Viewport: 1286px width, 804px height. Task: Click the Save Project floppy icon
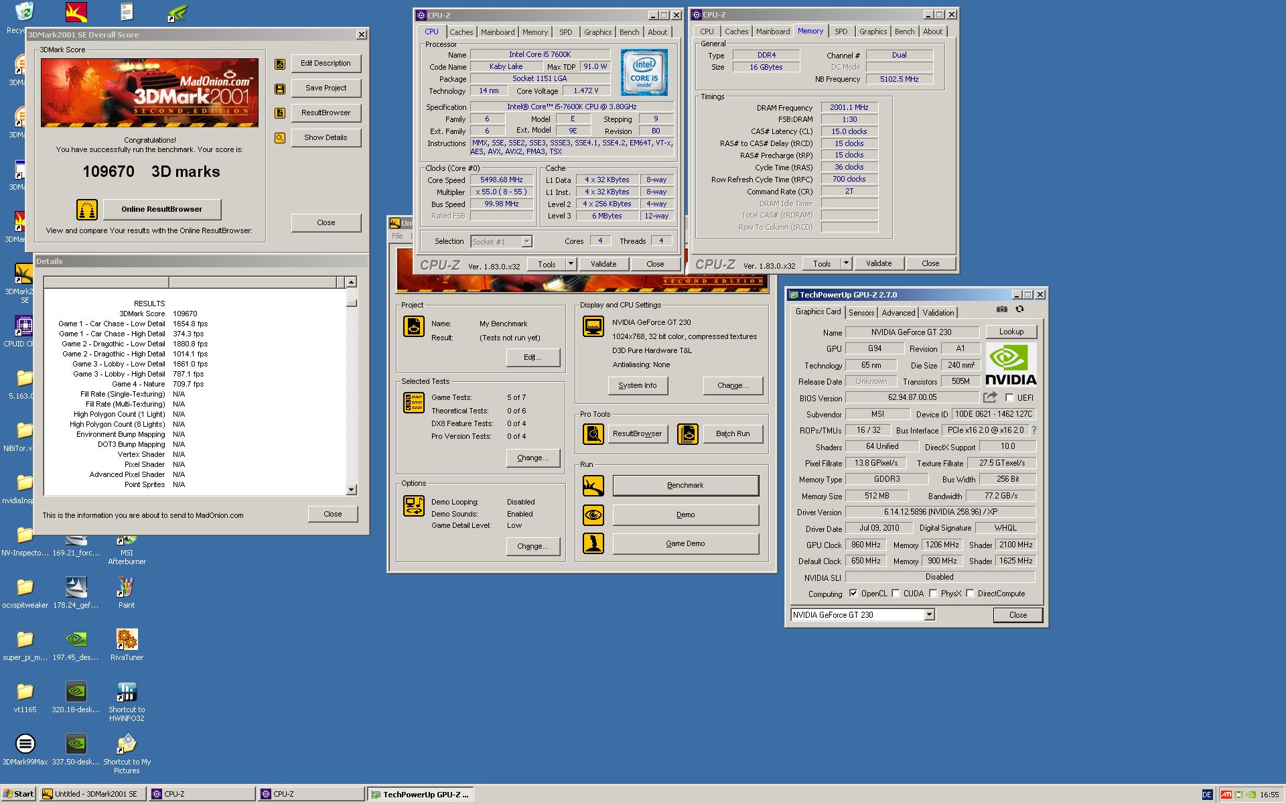tap(280, 88)
